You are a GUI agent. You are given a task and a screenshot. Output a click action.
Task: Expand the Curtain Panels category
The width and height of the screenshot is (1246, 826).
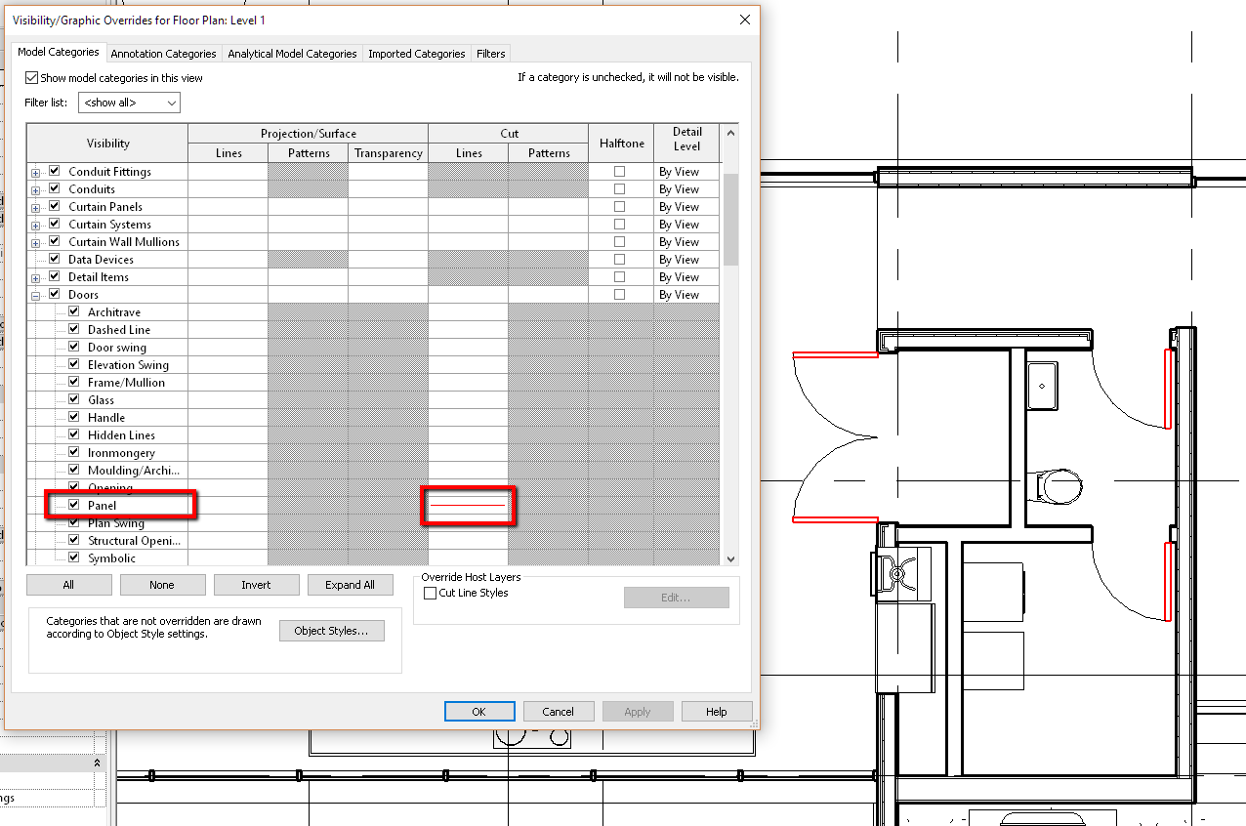click(36, 208)
